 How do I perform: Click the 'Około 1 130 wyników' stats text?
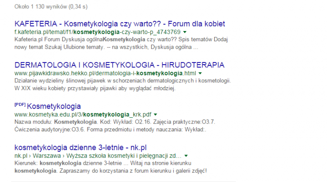point(51,7)
